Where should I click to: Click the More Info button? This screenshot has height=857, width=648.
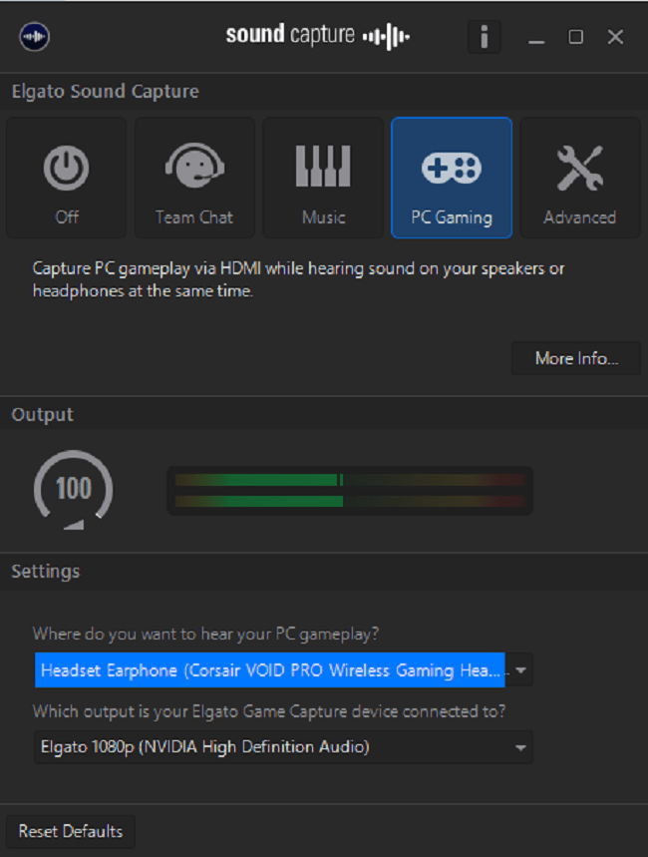(x=575, y=358)
